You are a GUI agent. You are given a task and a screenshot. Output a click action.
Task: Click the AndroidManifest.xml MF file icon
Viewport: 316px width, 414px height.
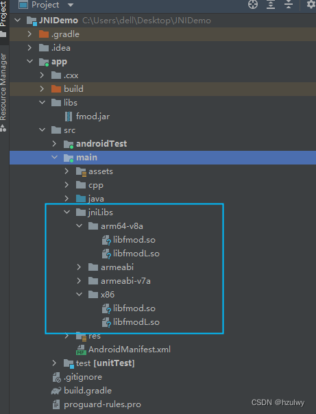pos(81,350)
